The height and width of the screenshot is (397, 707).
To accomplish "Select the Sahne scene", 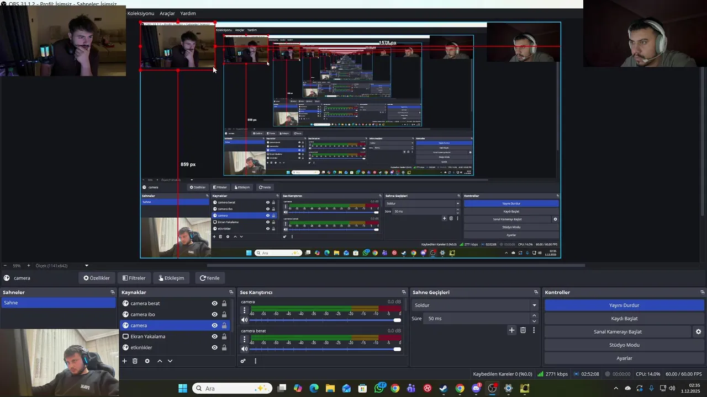I will click(58, 303).
